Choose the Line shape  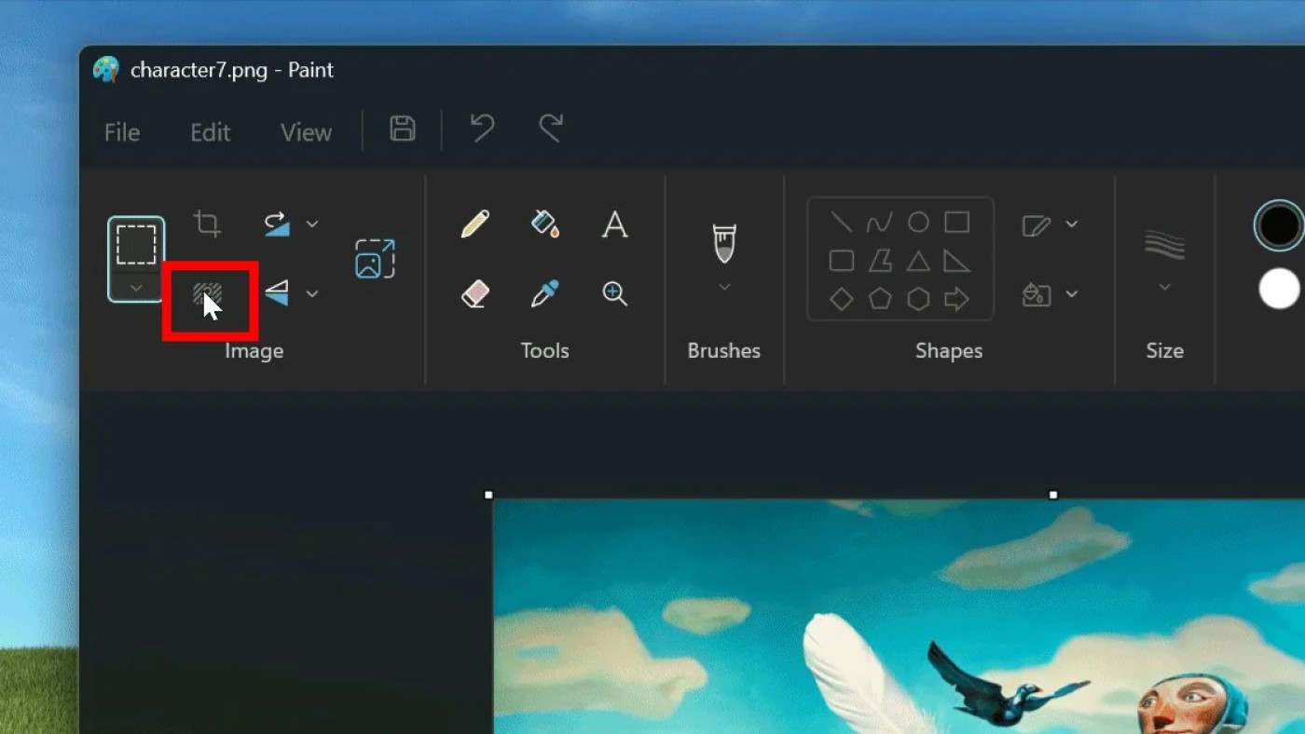pos(841,223)
